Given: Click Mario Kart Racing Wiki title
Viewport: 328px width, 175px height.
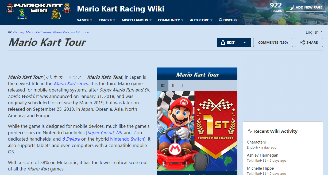Looking at the screenshot, I should 121,9.
